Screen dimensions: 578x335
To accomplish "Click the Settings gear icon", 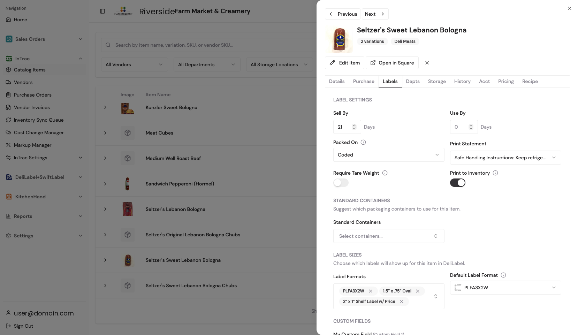I will (x=8, y=236).
